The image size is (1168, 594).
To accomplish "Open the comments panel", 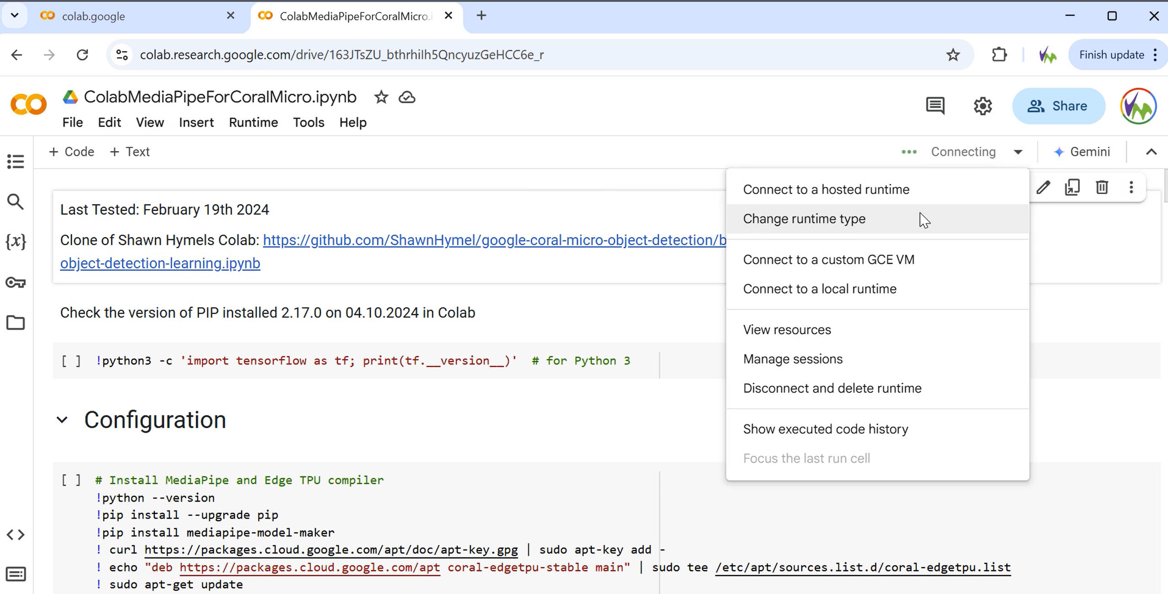I will click(x=935, y=106).
